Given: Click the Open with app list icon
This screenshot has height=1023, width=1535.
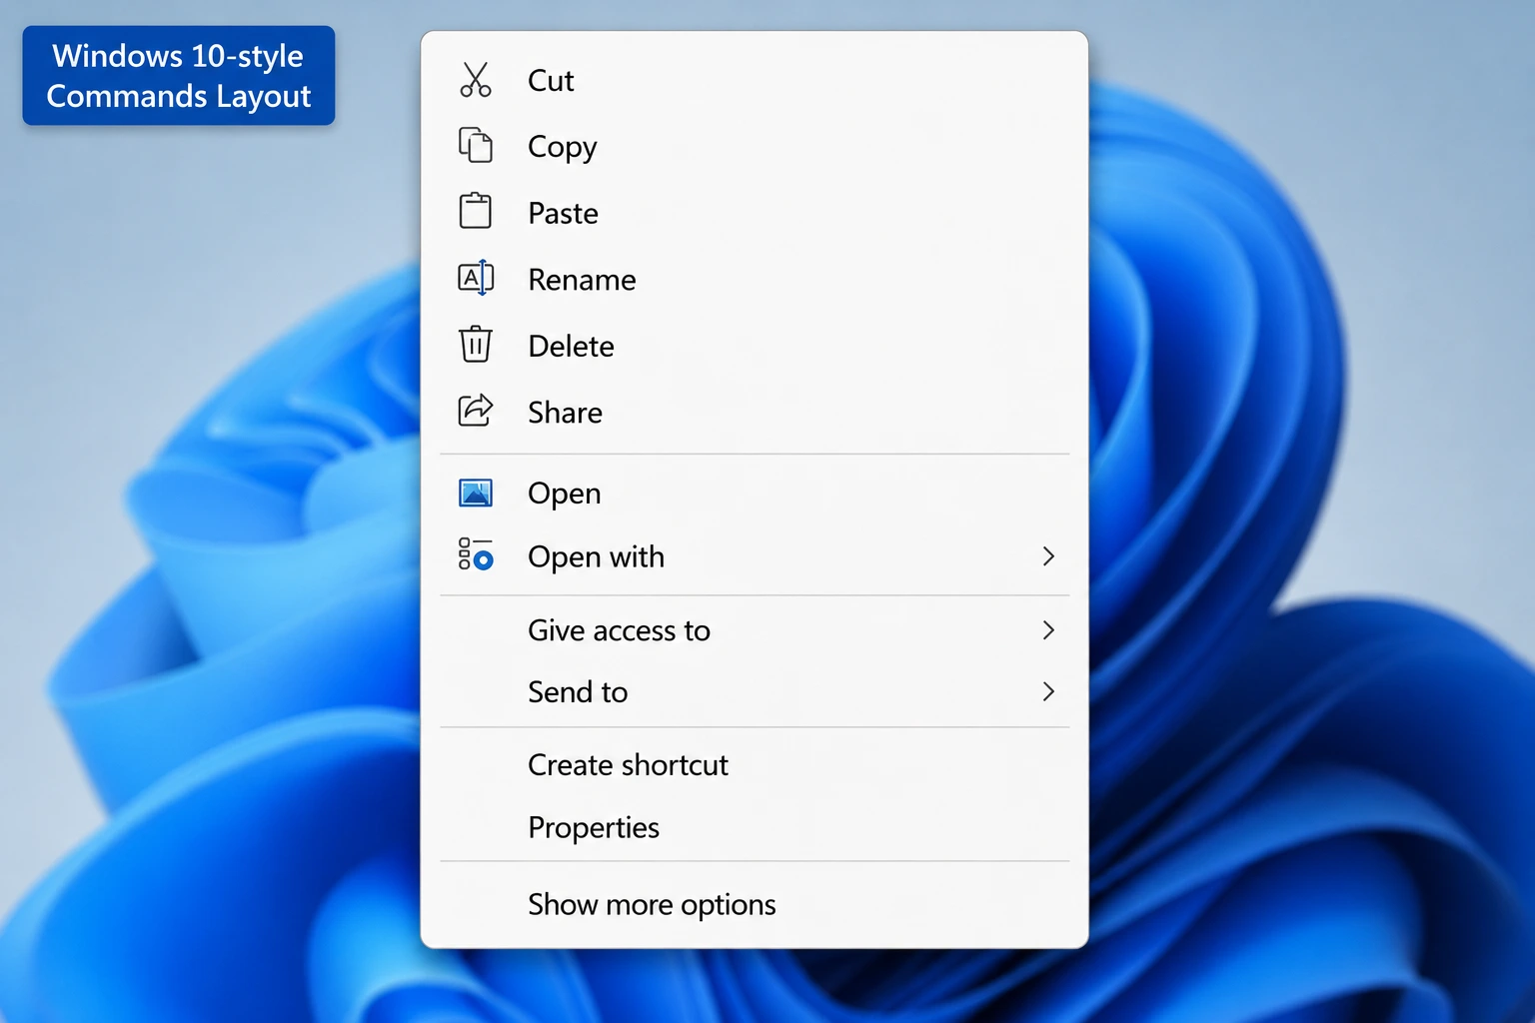Looking at the screenshot, I should click(x=476, y=554).
